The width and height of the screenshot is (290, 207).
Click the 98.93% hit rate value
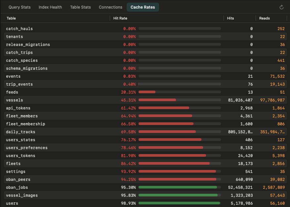(128, 203)
